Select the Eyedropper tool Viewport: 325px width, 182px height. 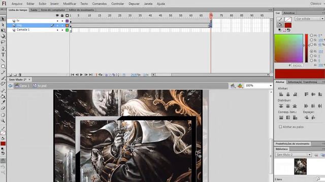click(3, 102)
